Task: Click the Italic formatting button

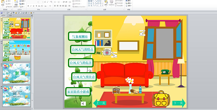Action: point(31,6)
